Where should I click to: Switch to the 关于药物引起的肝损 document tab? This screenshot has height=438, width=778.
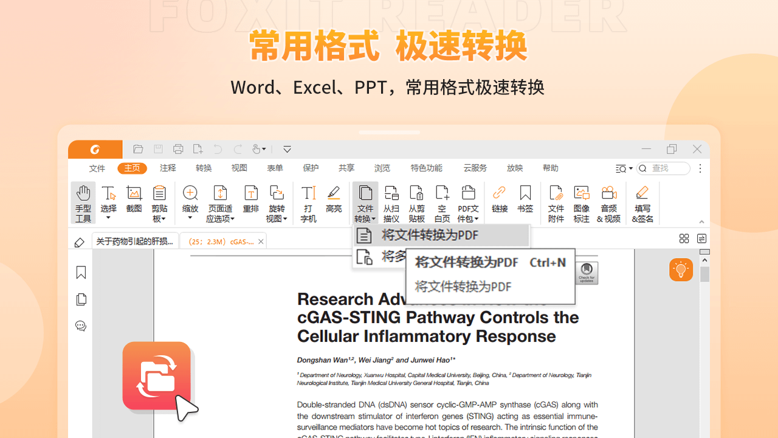[135, 242]
